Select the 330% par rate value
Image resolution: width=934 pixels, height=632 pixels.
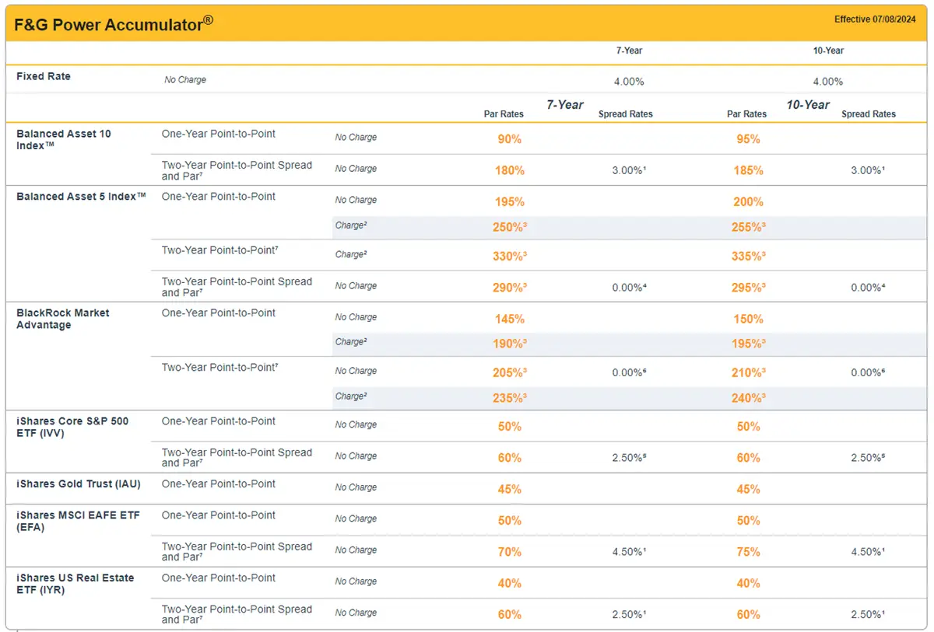pyautogui.click(x=511, y=257)
